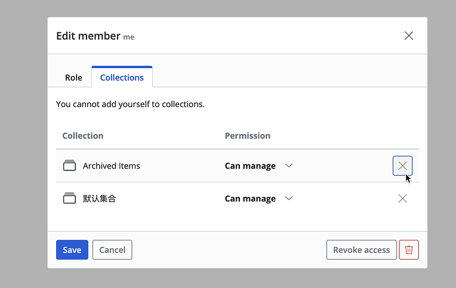Viewport: 456px width, 288px height.
Task: Click the Permission column header
Action: 247,135
